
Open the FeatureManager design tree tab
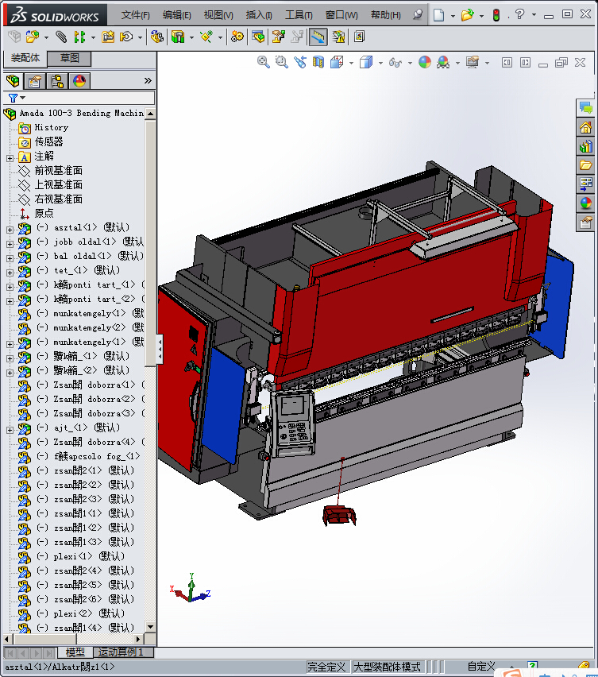tap(13, 81)
